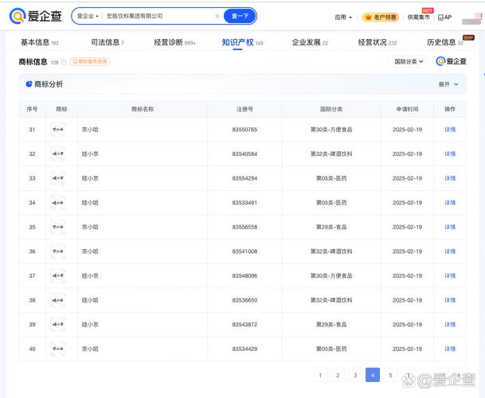Select registration number 83534429
This screenshot has width=485, height=398.
(x=244, y=349)
